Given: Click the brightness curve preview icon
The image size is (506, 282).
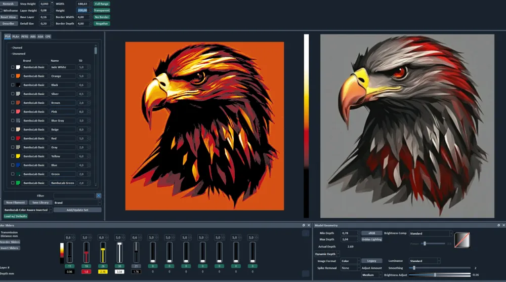Looking at the screenshot, I should pyautogui.click(x=462, y=240).
